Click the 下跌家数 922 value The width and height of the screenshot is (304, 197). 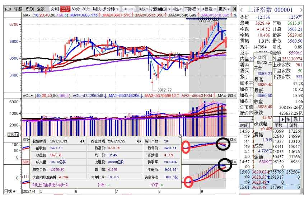point(299,77)
